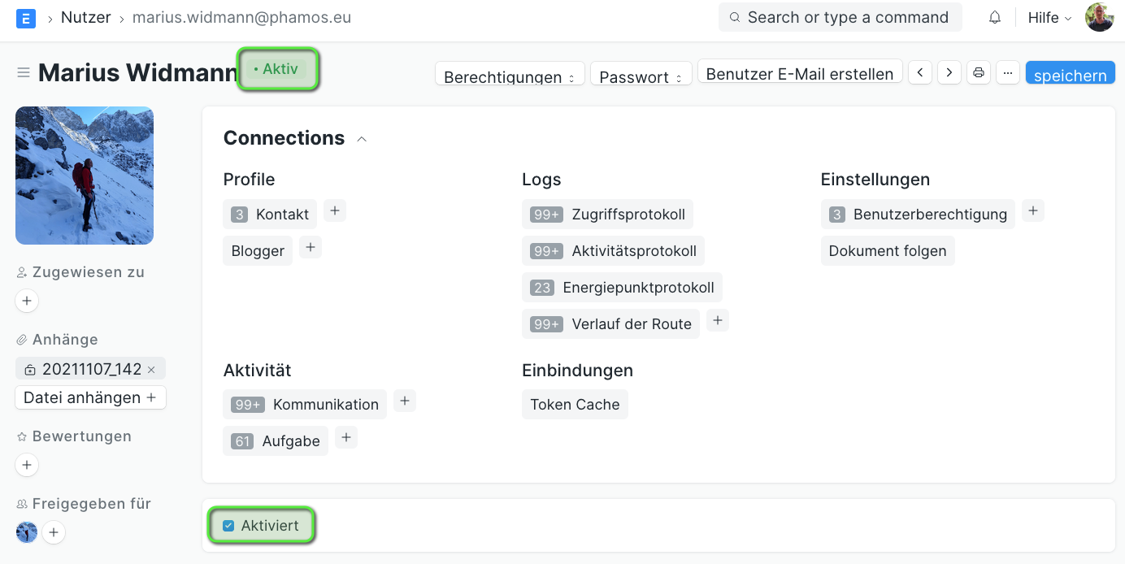The width and height of the screenshot is (1125, 564).
Task: Open the Hilfe menu
Action: [1049, 18]
